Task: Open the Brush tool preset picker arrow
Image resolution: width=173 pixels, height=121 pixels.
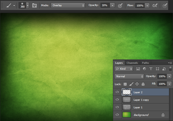Action: coord(14,5)
